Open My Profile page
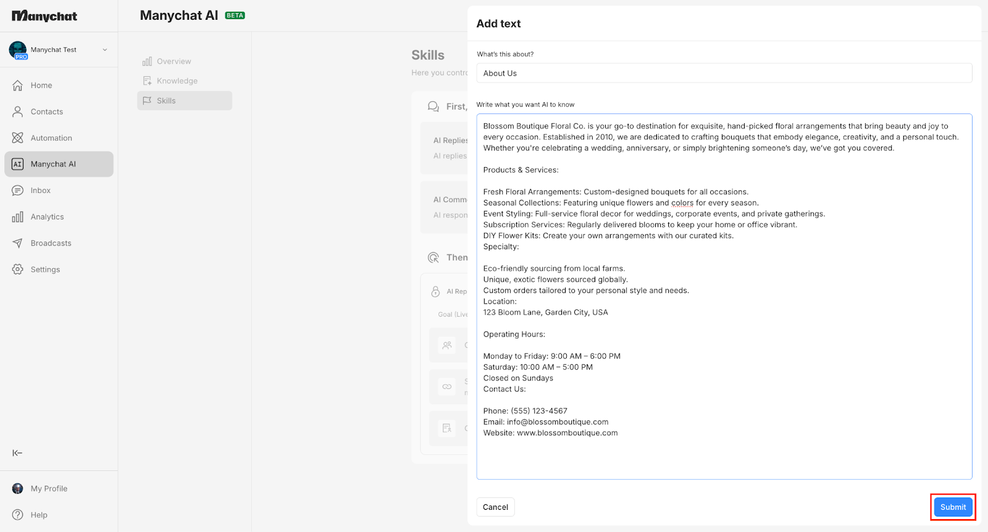Image resolution: width=988 pixels, height=532 pixels. pyautogui.click(x=49, y=489)
